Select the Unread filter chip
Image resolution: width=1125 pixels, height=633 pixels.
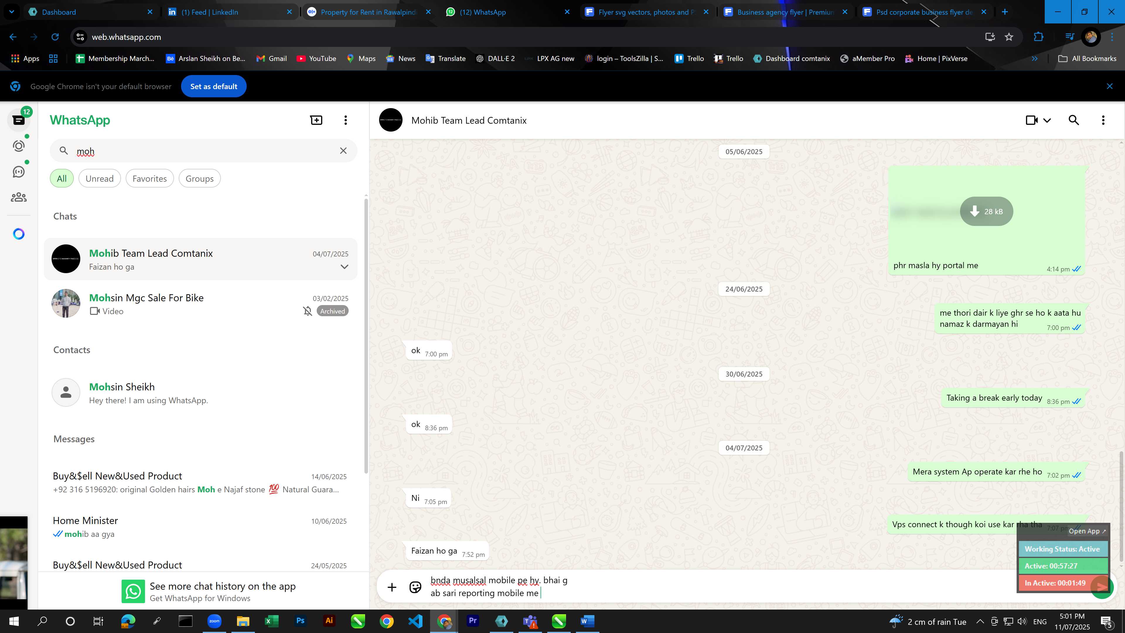tap(100, 178)
